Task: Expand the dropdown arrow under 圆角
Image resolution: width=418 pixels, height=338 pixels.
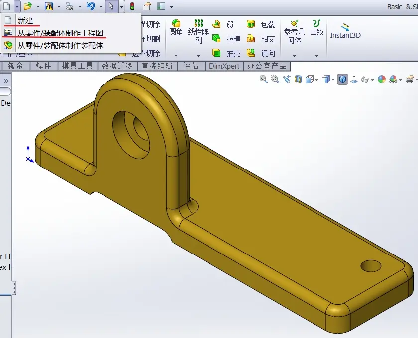Action: pyautogui.click(x=176, y=56)
